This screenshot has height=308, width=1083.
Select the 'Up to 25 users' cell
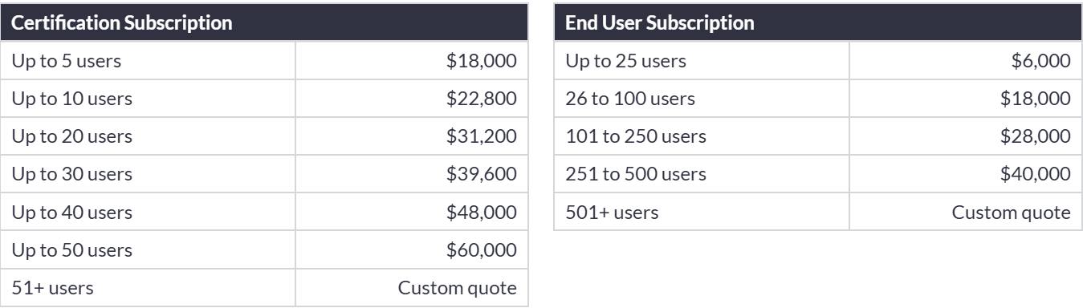point(702,60)
